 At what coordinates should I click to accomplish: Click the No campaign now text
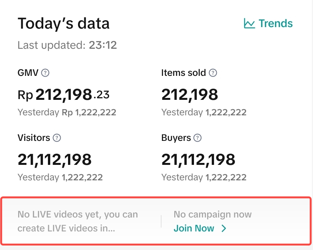(x=213, y=214)
